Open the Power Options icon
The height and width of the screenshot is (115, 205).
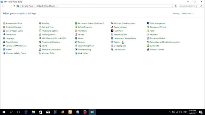4,42
